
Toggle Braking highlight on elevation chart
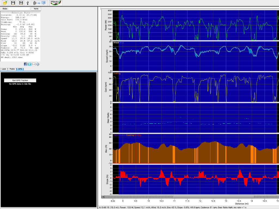137,135
